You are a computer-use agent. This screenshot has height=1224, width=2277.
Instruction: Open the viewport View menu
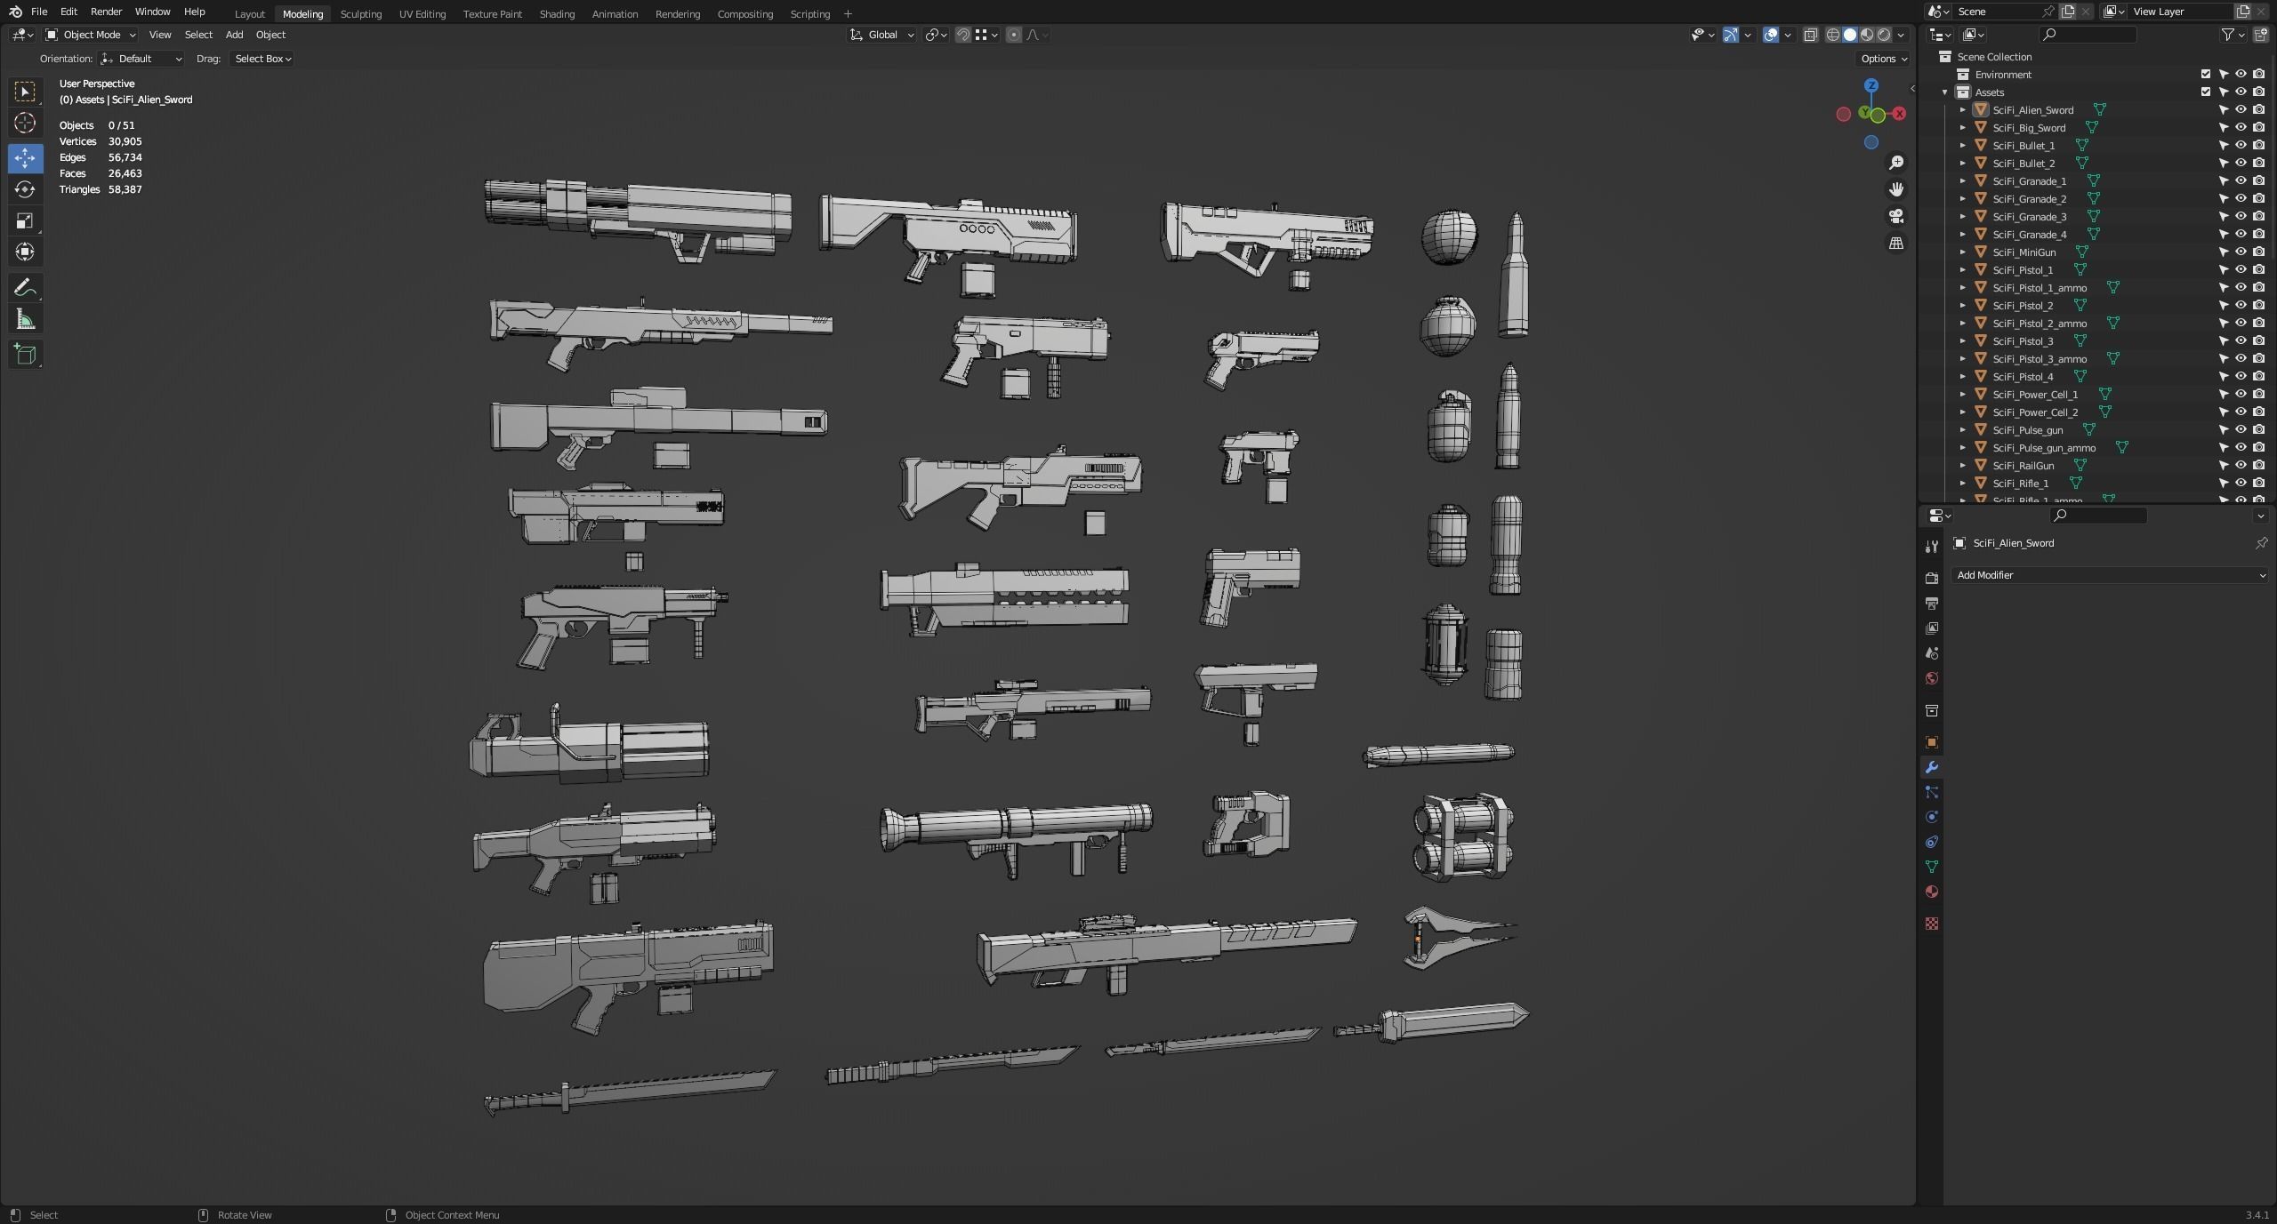160,35
